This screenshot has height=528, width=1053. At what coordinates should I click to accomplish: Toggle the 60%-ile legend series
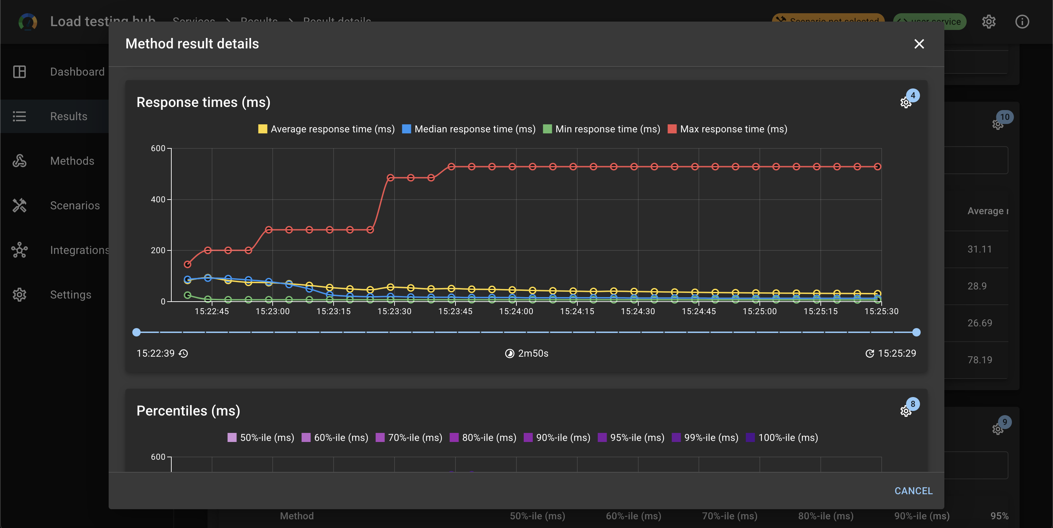point(335,437)
